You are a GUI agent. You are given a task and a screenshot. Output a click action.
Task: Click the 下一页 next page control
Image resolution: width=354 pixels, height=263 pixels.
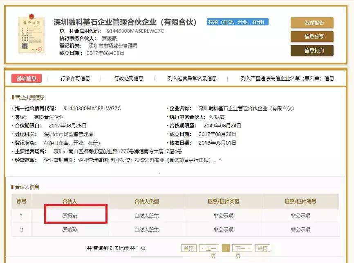click(243, 248)
